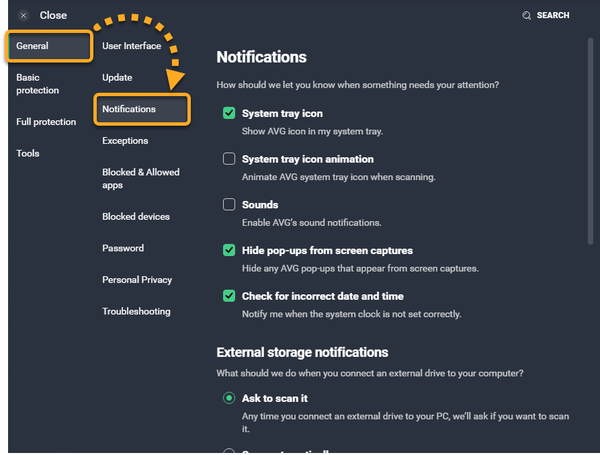Enable the Sounds checkbox
The image size is (600, 455).
click(x=229, y=205)
